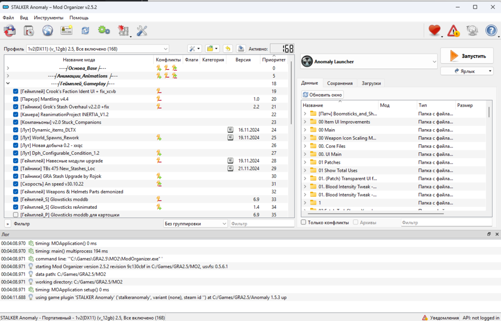Viewport: 501px width, 321px height.
Task: Open the warning triangle notifications icon
Action: (x=453, y=31)
